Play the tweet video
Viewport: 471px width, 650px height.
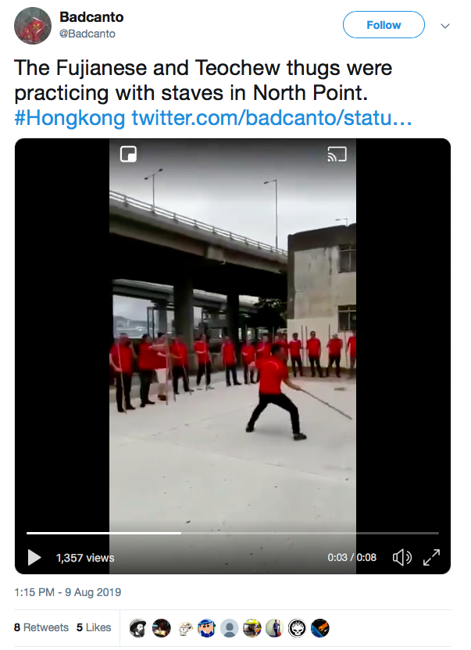tap(34, 558)
